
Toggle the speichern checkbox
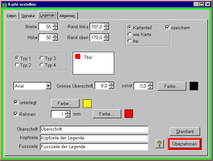click(x=167, y=28)
